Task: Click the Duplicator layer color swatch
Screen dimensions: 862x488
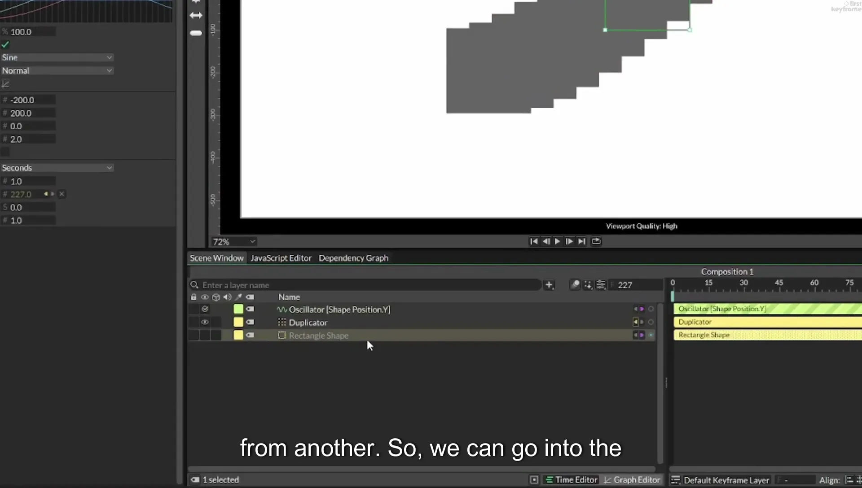Action: tap(238, 322)
